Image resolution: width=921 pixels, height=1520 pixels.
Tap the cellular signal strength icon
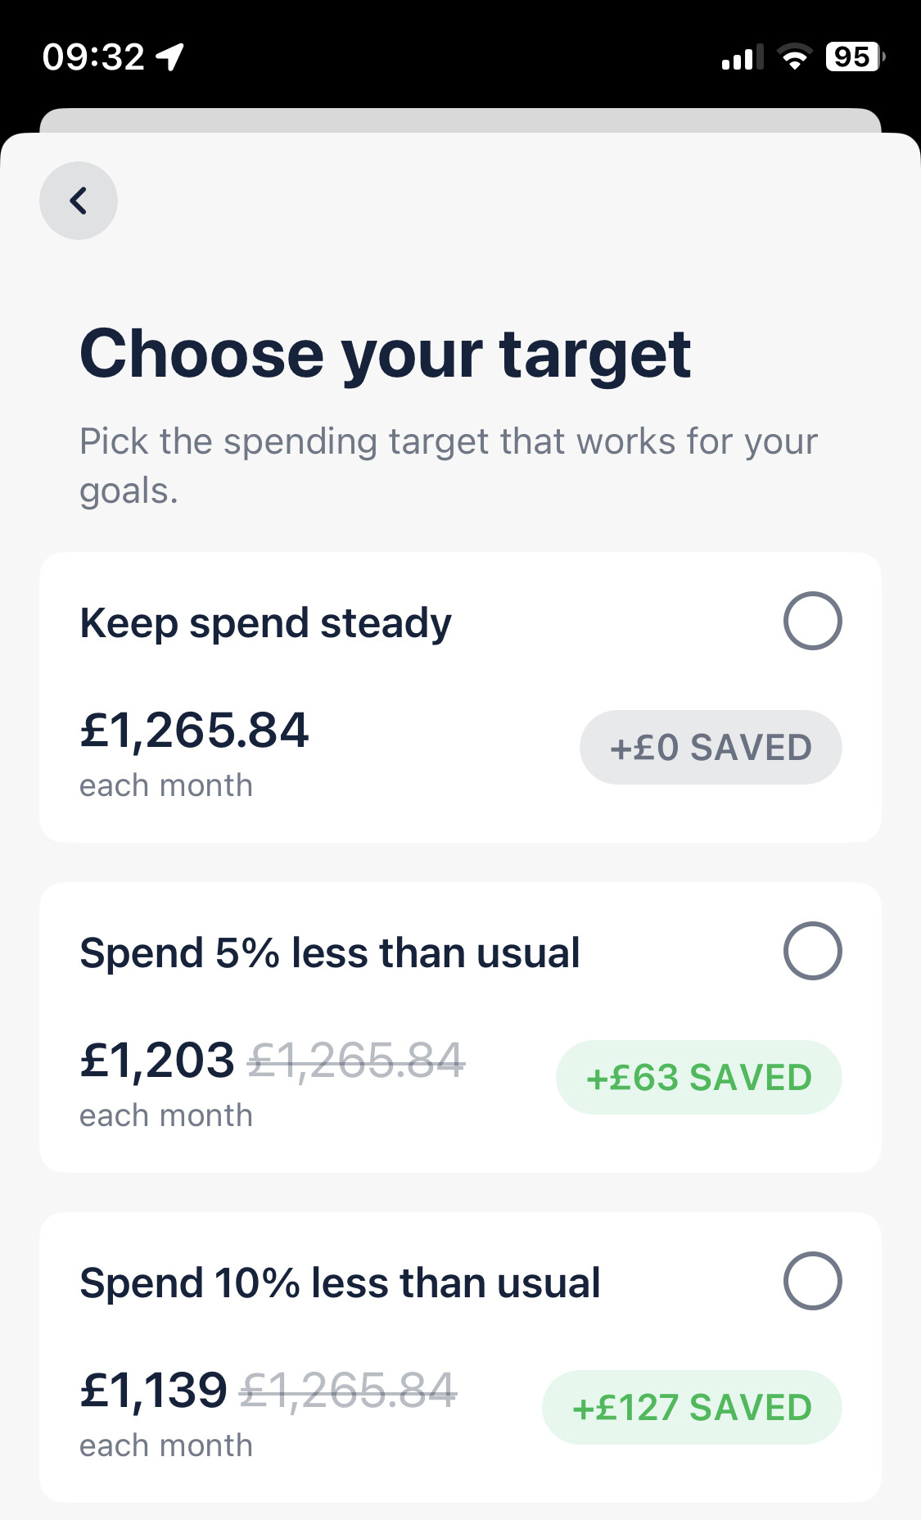(x=742, y=57)
